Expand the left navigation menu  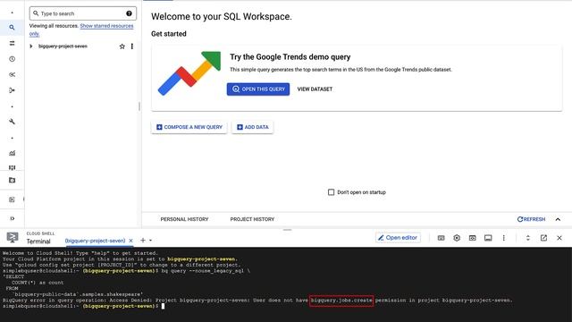pyautogui.click(x=12, y=218)
